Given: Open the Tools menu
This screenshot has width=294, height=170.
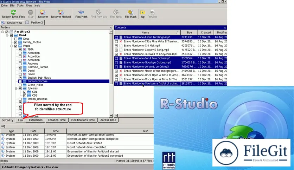Looking at the screenshot, I should click(x=20, y=6).
